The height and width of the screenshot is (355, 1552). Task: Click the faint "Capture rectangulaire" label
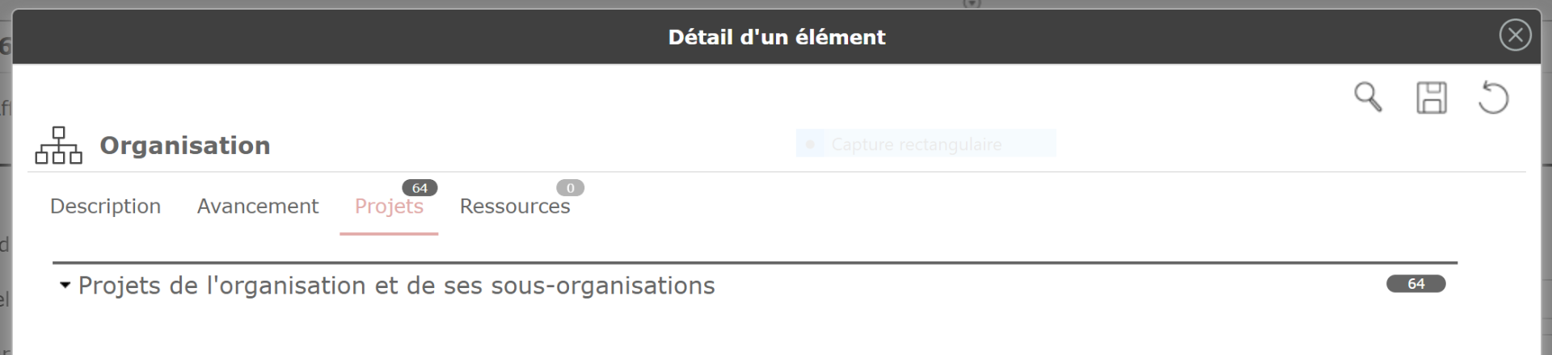tap(916, 144)
